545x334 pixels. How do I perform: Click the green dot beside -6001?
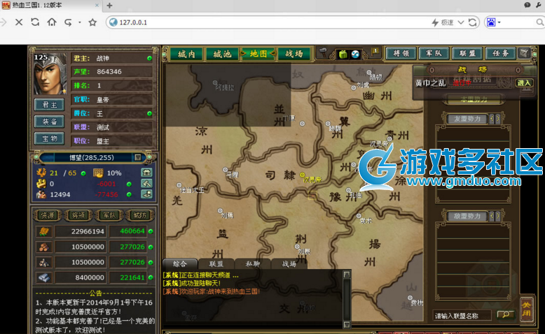click(x=129, y=184)
